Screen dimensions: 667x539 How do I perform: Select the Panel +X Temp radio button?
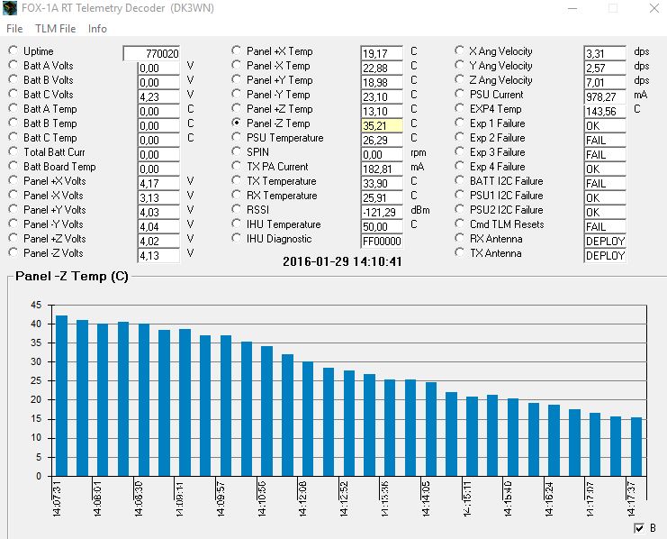[236, 50]
